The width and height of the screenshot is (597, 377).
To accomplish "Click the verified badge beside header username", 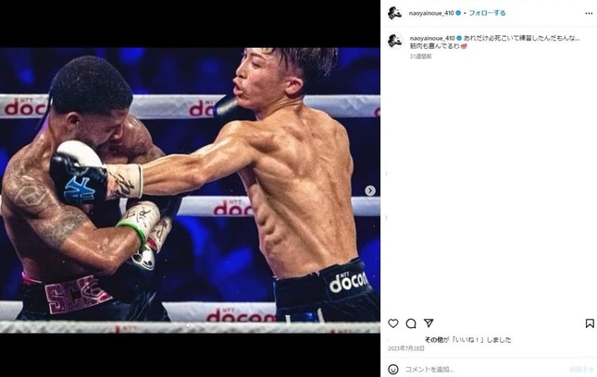I will click(458, 13).
